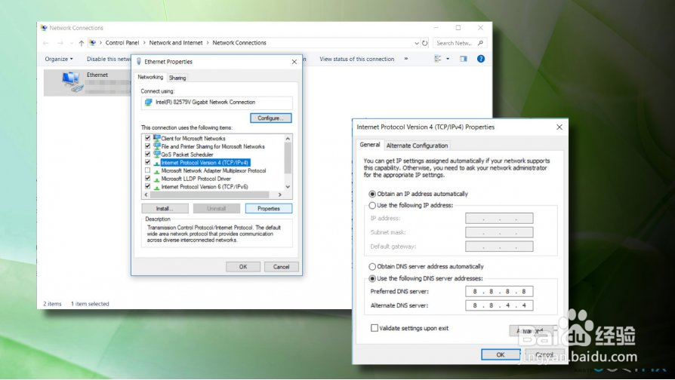Click the items list vertical scrollbar thumb
This screenshot has width=675, height=380.
click(x=288, y=158)
